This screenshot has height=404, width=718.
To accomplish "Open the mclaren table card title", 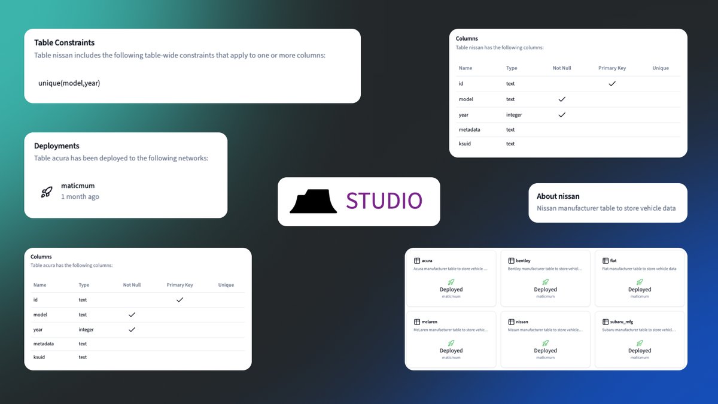I will (x=430, y=322).
